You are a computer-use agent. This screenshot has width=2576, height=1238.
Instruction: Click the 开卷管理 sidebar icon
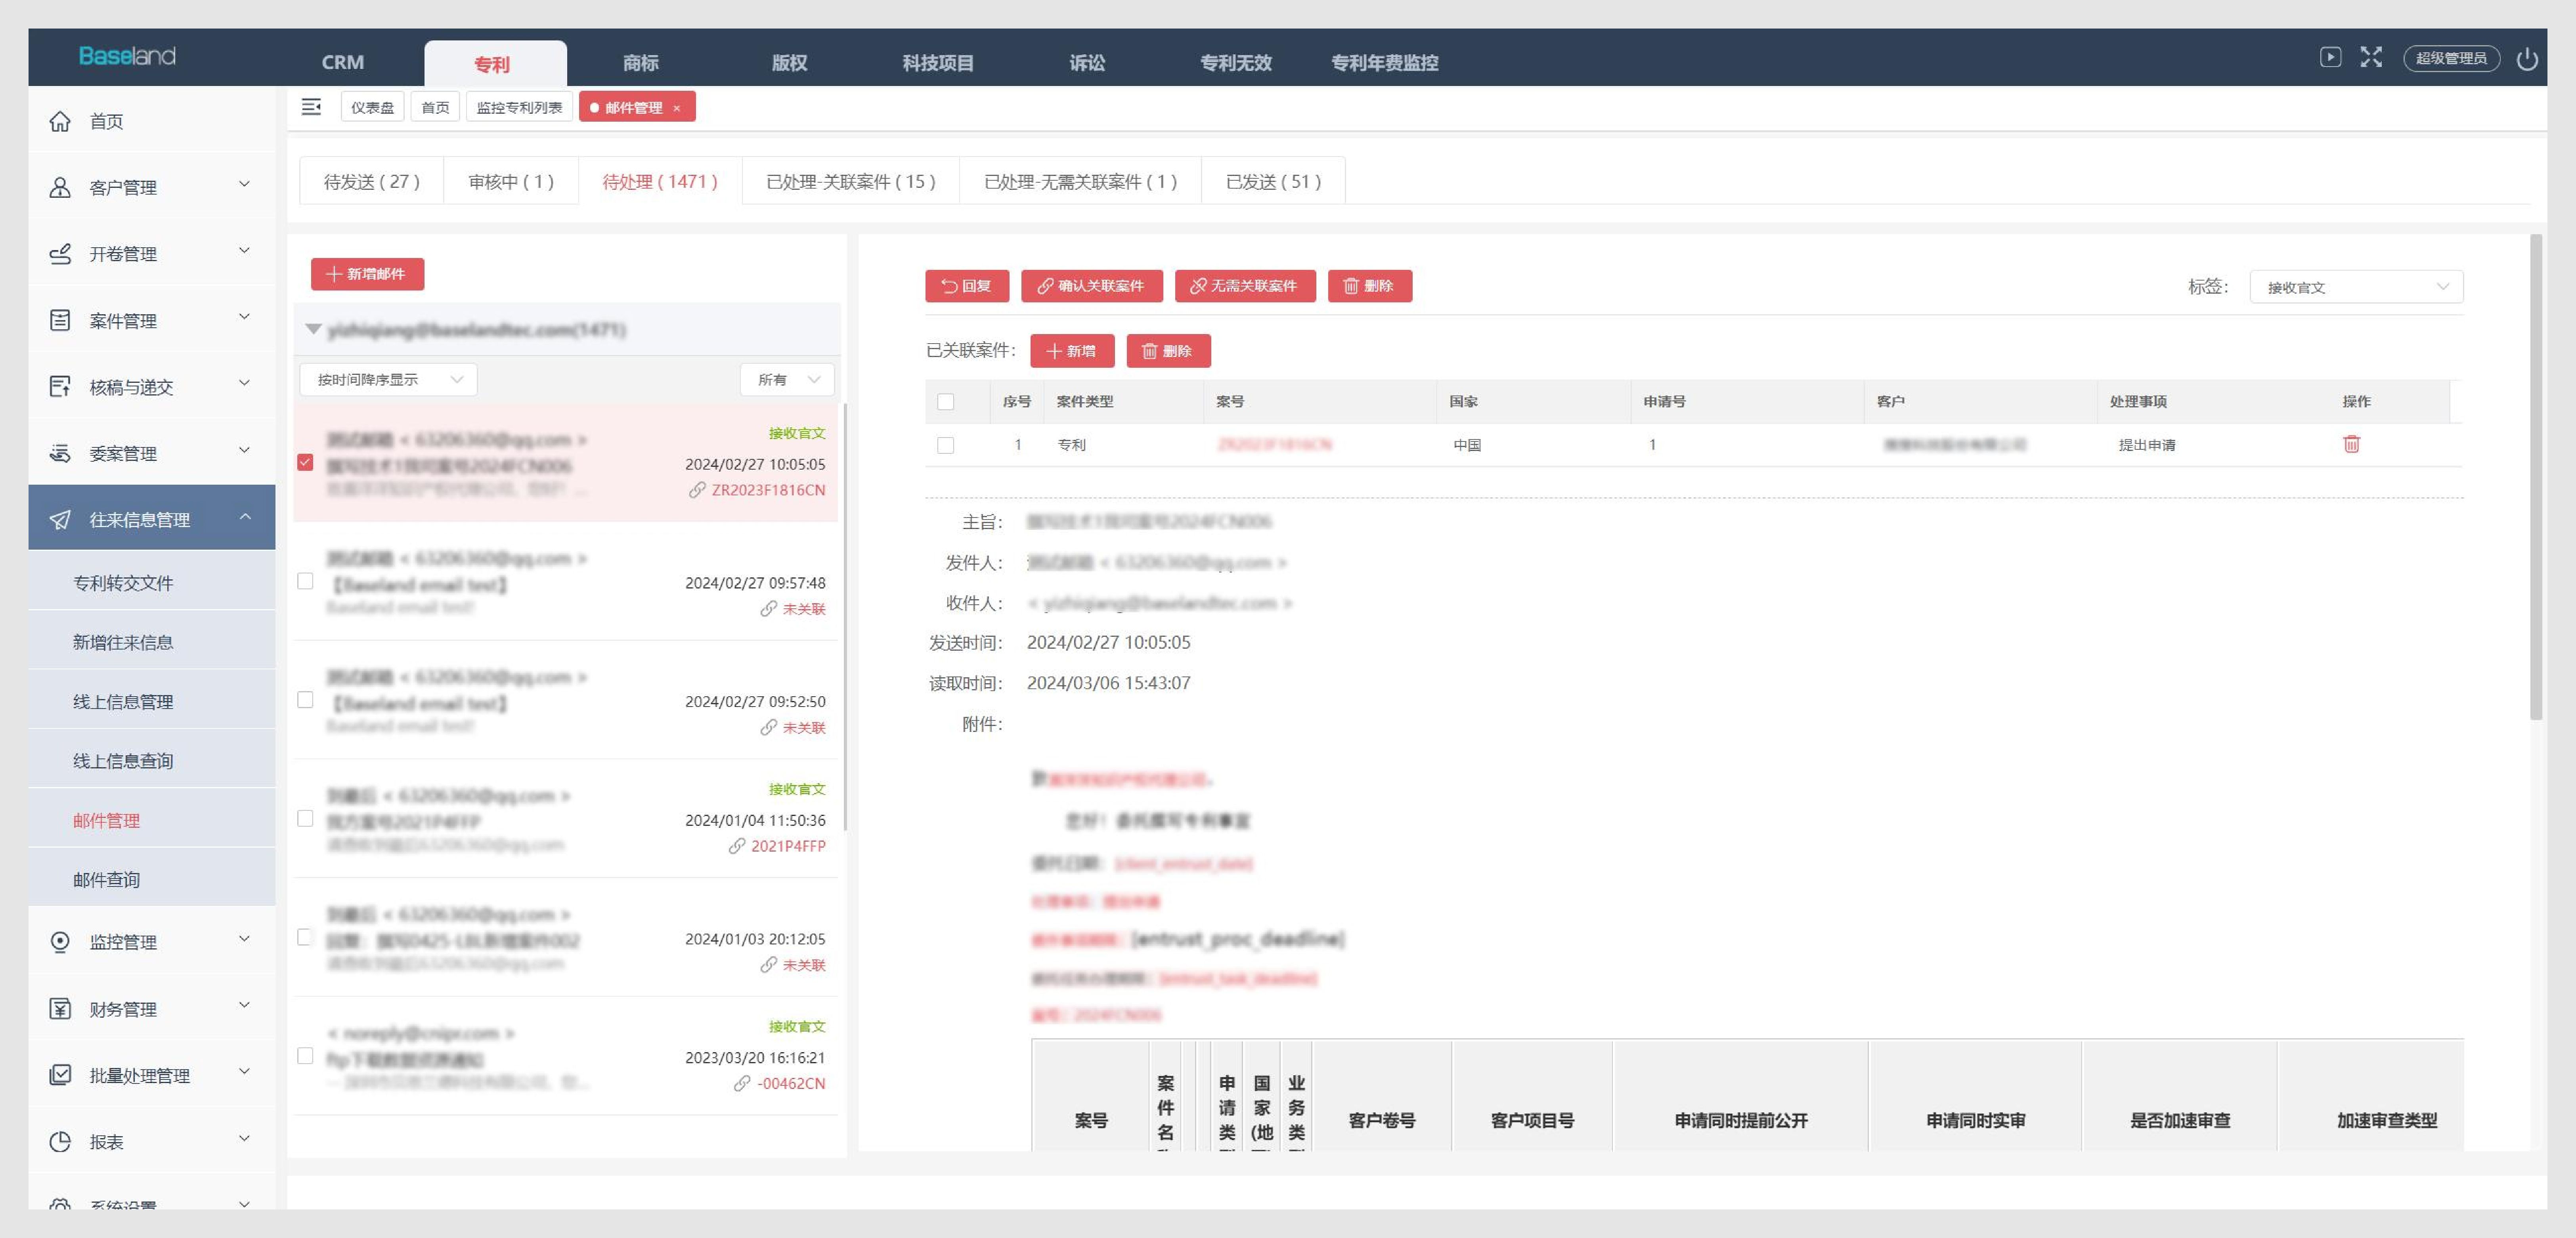click(60, 254)
